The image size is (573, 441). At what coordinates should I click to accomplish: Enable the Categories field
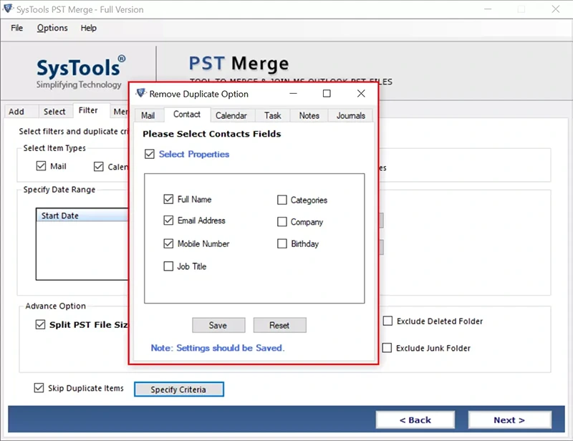pos(281,200)
